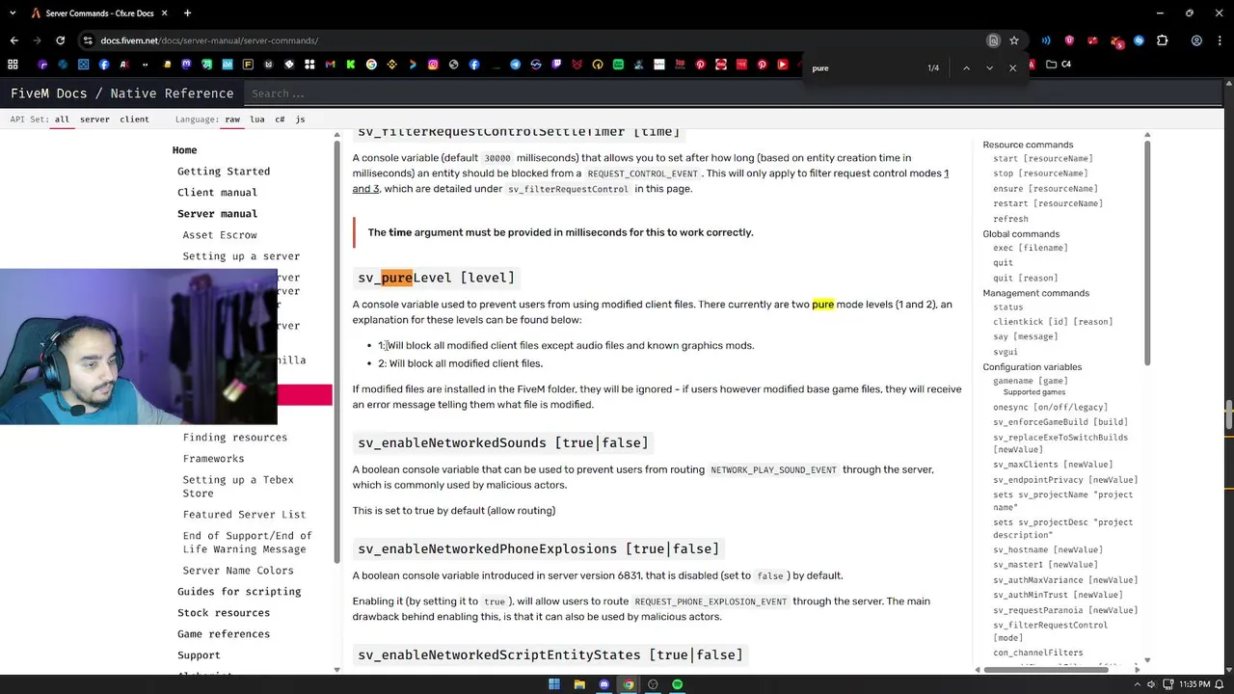Open Frameworks sidebar page
The height and width of the screenshot is (694, 1234).
point(213,459)
